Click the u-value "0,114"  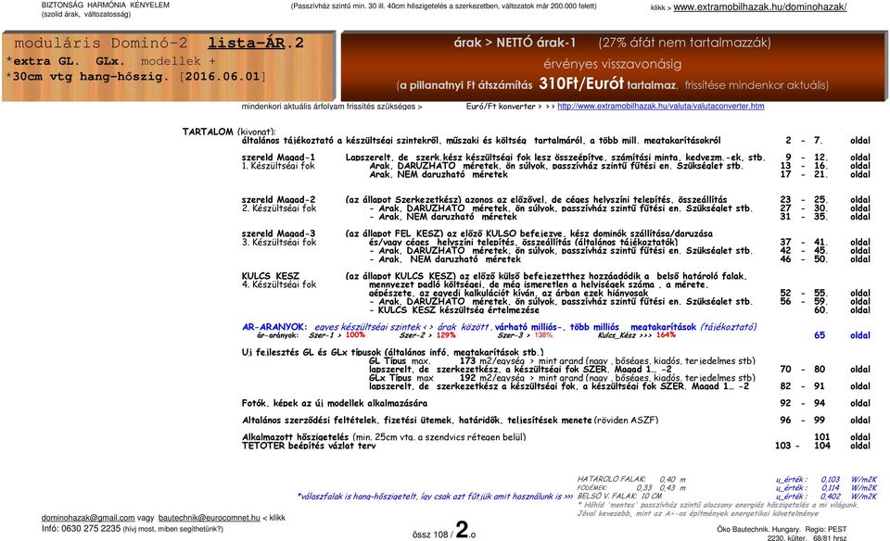point(831,487)
